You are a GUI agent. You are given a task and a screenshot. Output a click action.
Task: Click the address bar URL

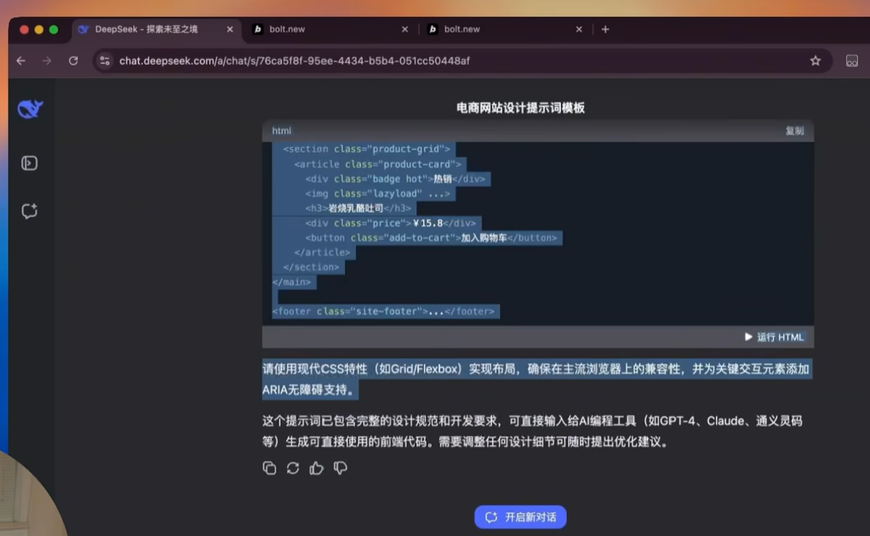(x=295, y=60)
